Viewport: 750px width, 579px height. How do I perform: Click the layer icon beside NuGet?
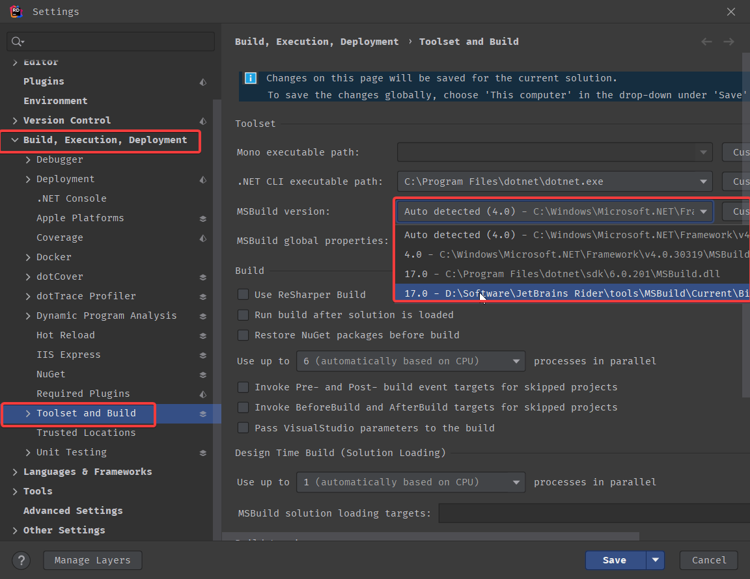coord(203,375)
